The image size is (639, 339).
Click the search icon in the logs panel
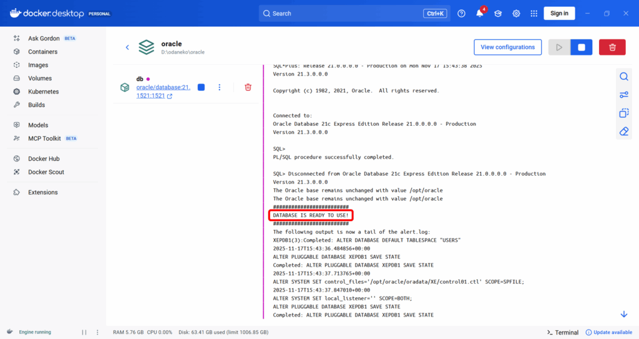coord(623,77)
